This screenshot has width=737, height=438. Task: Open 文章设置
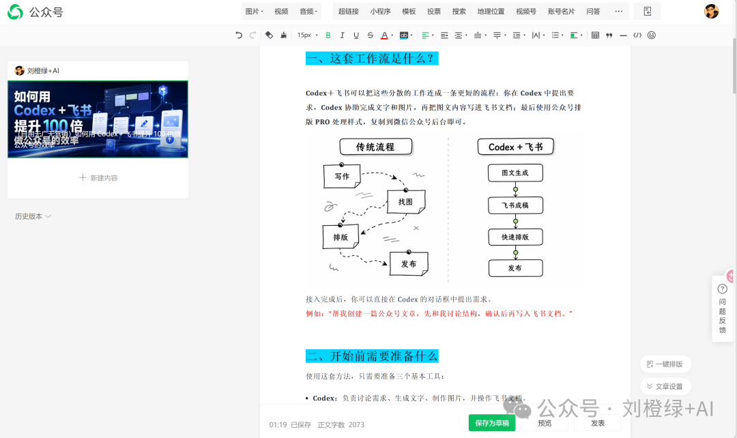coord(665,386)
